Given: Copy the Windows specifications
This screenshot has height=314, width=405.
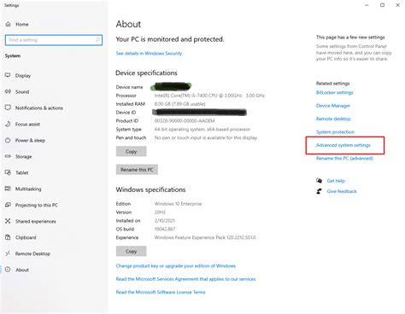Looking at the screenshot, I should [132, 252].
